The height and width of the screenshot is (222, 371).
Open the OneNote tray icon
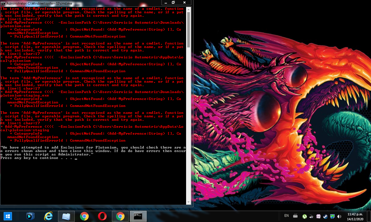319,216
